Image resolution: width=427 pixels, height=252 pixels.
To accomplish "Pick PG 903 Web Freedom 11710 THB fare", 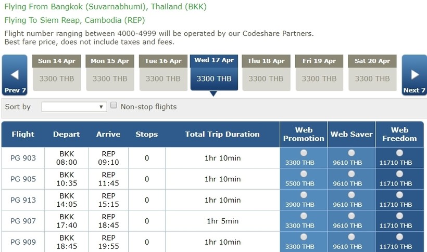I will pyautogui.click(x=399, y=153).
